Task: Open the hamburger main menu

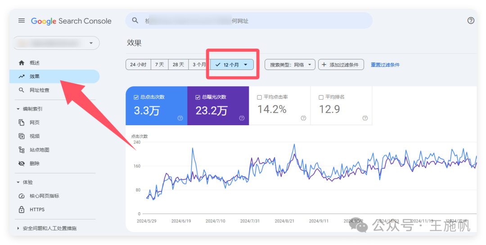Action: point(22,21)
